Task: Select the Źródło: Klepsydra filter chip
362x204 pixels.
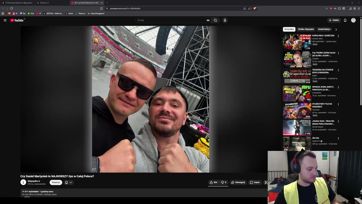Action: pos(306,29)
